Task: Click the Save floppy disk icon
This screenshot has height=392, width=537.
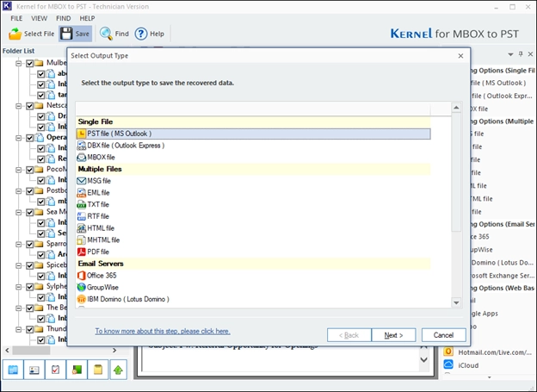Action: pos(66,34)
